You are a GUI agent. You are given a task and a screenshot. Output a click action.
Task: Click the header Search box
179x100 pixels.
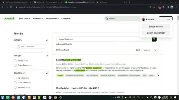(x=121, y=19)
